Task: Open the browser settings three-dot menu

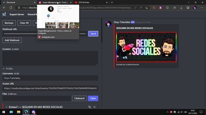Action: 202,8
